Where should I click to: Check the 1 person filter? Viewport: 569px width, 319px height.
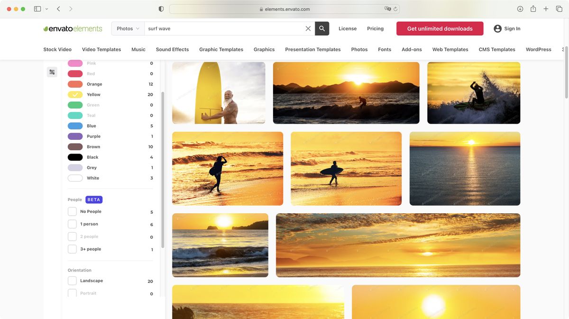[72, 224]
